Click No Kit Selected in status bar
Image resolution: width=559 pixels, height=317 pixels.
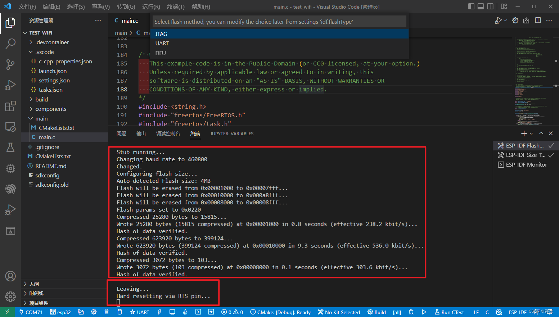(x=339, y=312)
